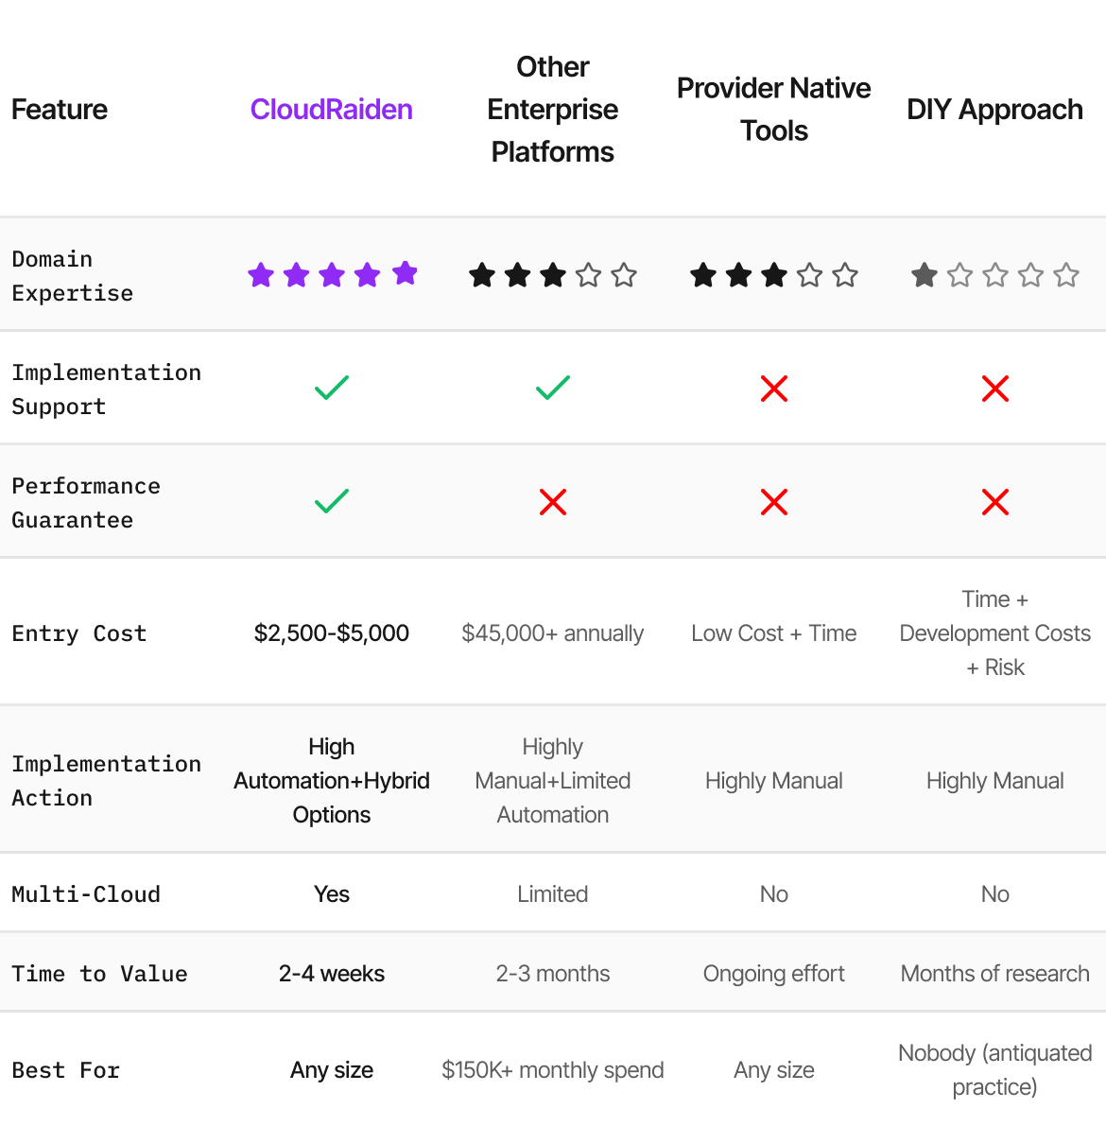The height and width of the screenshot is (1126, 1106).
Task: Click the $2,500-$5,000 entry cost cell
Action: tap(332, 633)
